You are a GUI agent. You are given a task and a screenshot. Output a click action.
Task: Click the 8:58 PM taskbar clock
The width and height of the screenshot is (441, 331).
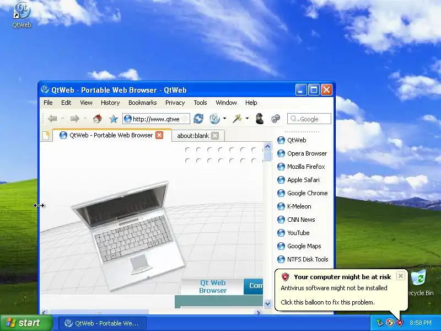click(x=420, y=323)
